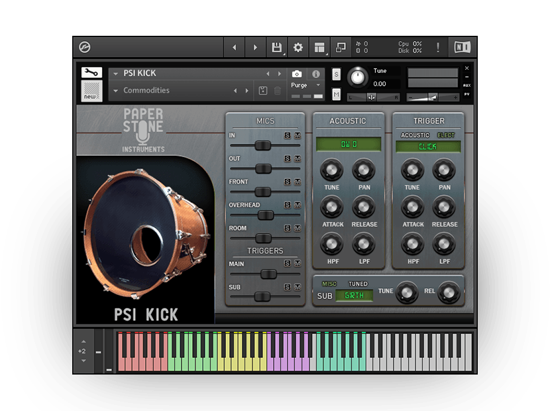
Task: Load next snapshot beside Commodities
Action: point(247,91)
